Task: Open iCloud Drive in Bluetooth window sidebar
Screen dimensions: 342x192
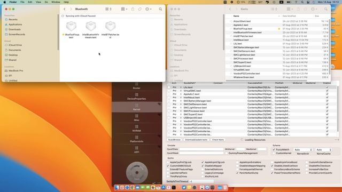Action: [15, 45]
